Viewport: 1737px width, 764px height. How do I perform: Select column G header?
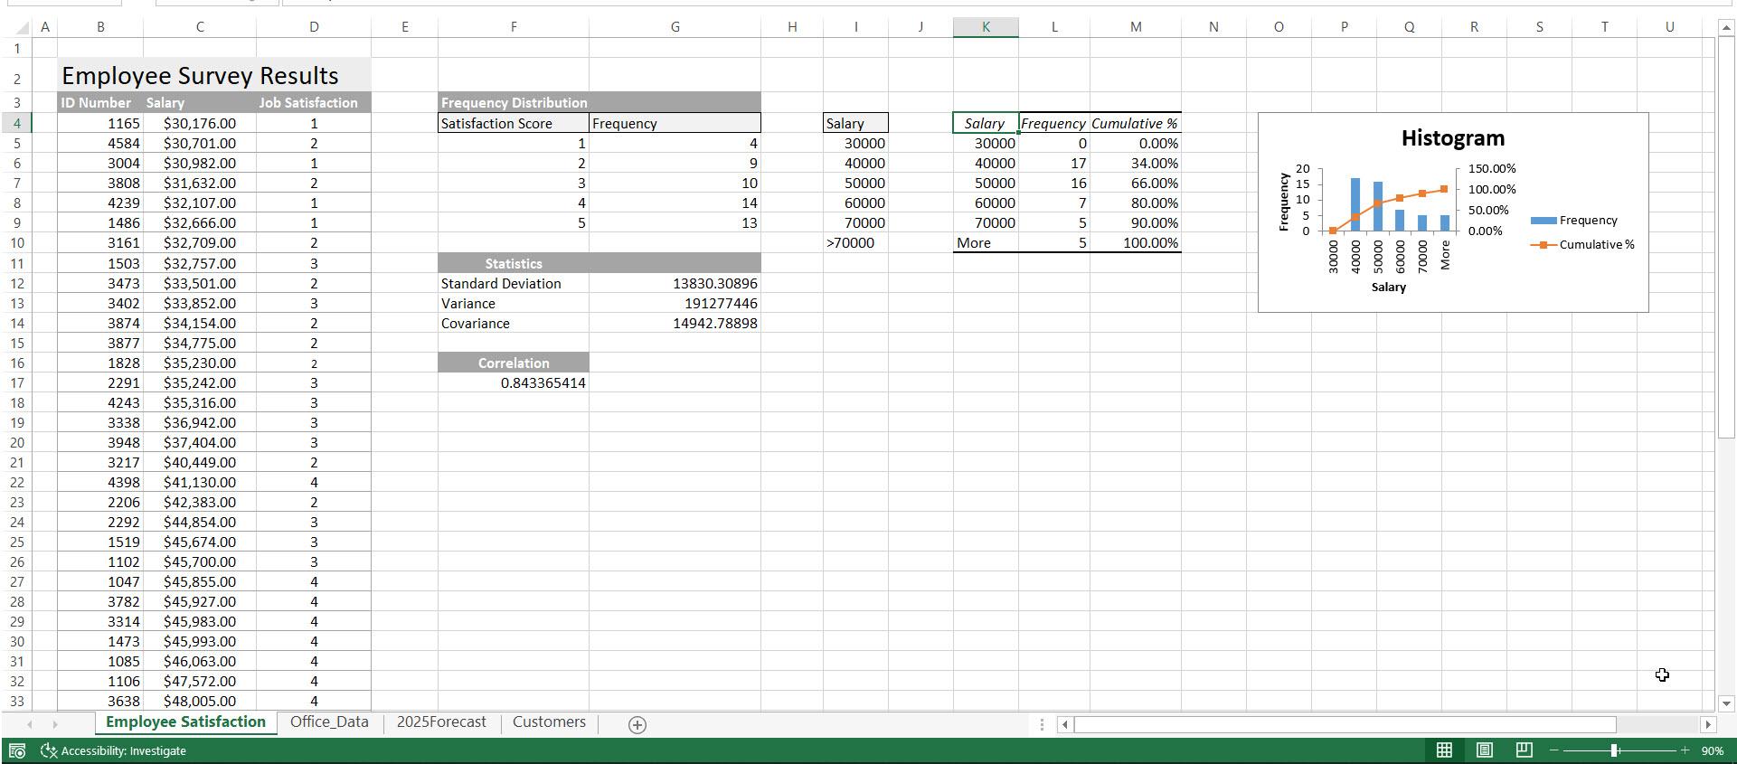(675, 27)
